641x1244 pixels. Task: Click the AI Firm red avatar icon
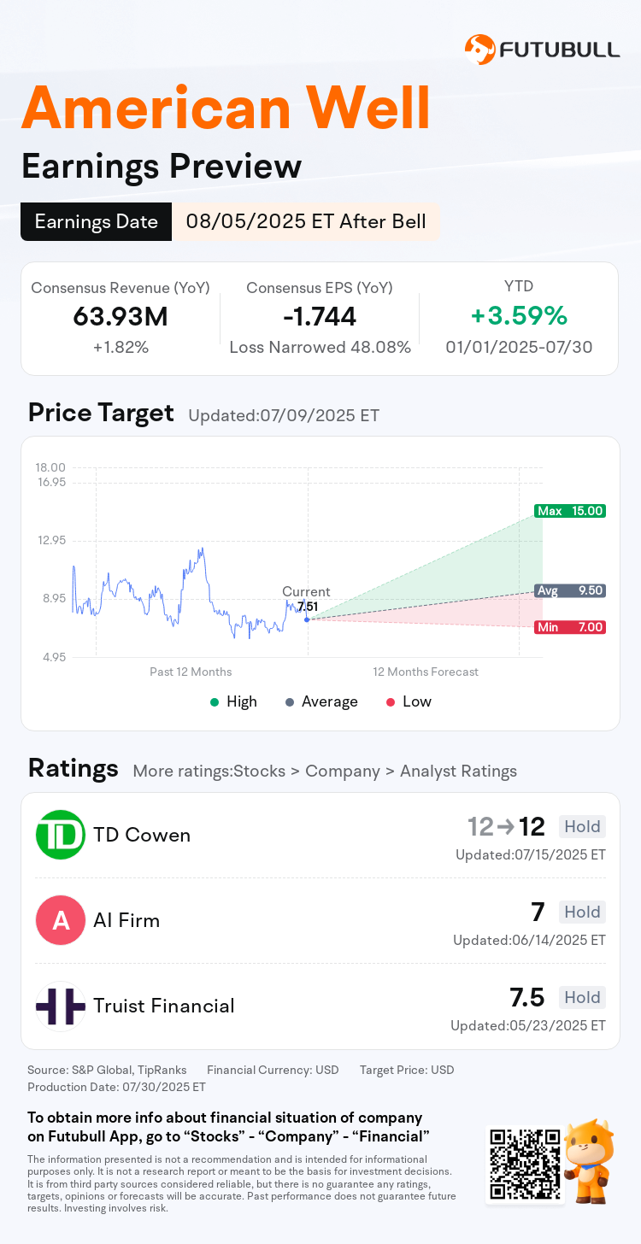pyautogui.click(x=61, y=920)
